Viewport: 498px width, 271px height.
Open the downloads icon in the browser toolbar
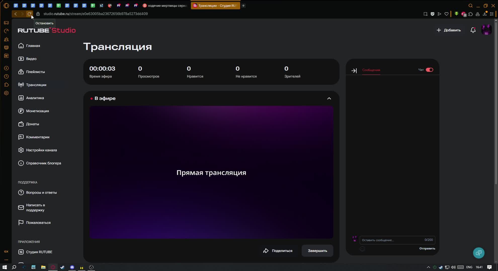click(484, 14)
